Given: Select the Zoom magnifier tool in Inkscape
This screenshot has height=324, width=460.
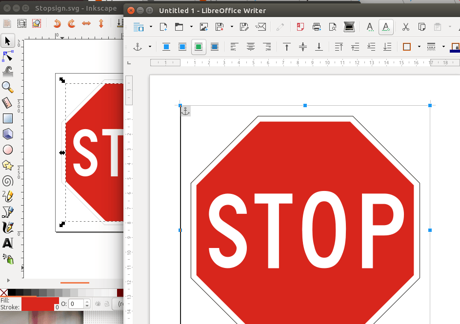Looking at the screenshot, I should [7, 87].
